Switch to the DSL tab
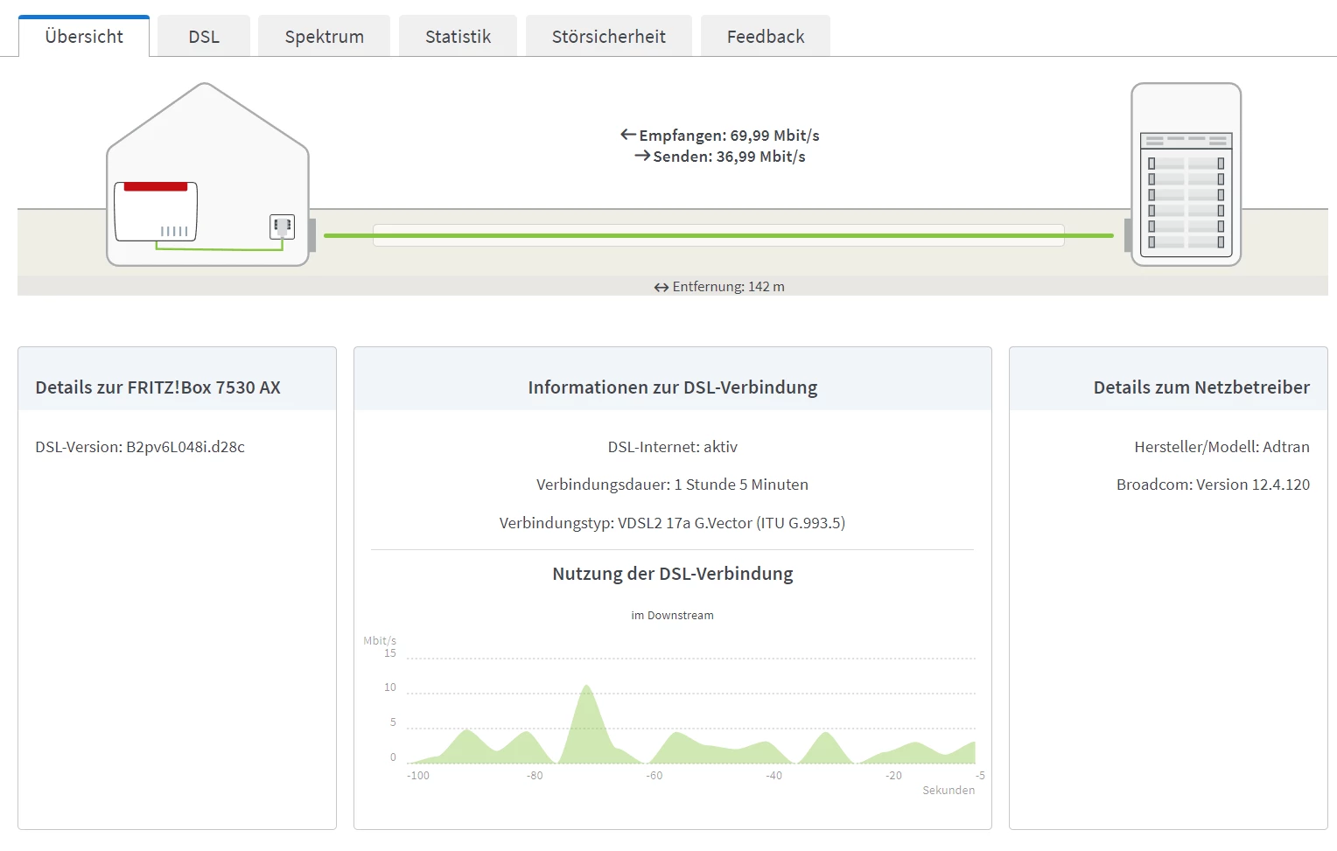Image resolution: width=1337 pixels, height=851 pixels. [204, 36]
